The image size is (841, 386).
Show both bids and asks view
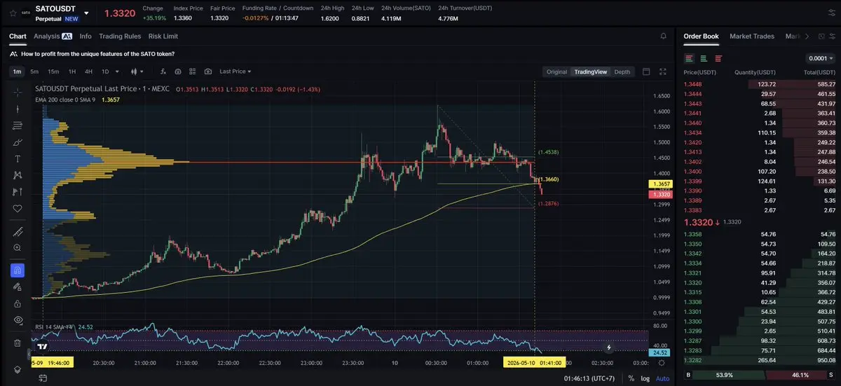click(690, 58)
